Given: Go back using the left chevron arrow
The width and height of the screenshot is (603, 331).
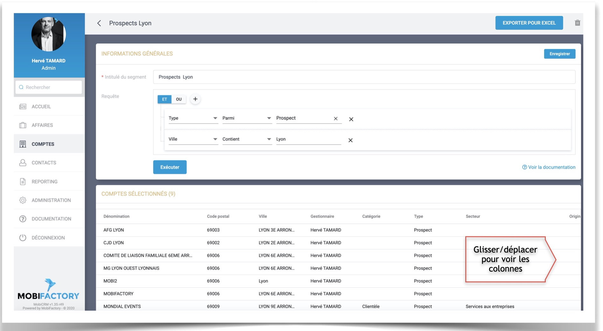Looking at the screenshot, I should pos(99,23).
